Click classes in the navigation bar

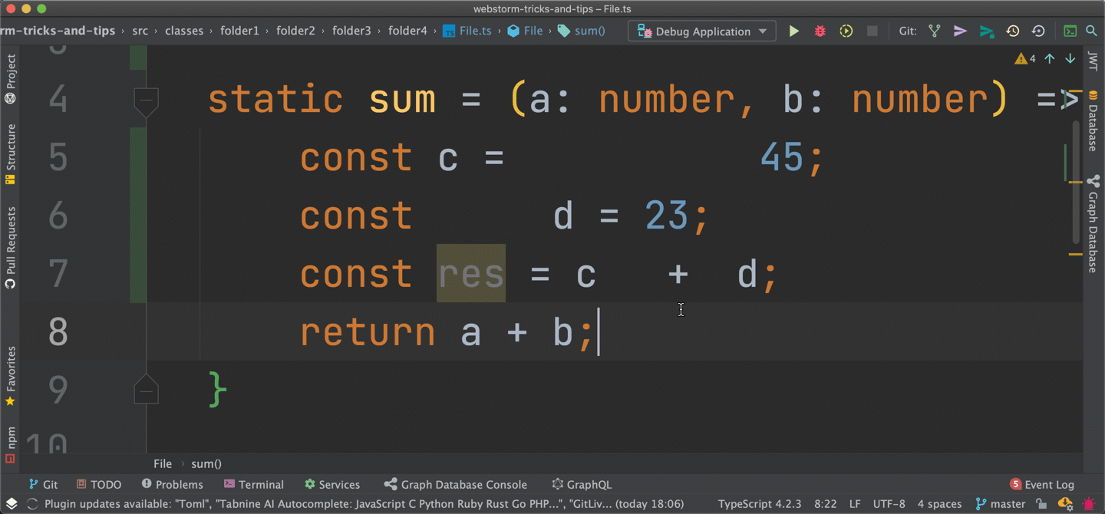coord(184,31)
